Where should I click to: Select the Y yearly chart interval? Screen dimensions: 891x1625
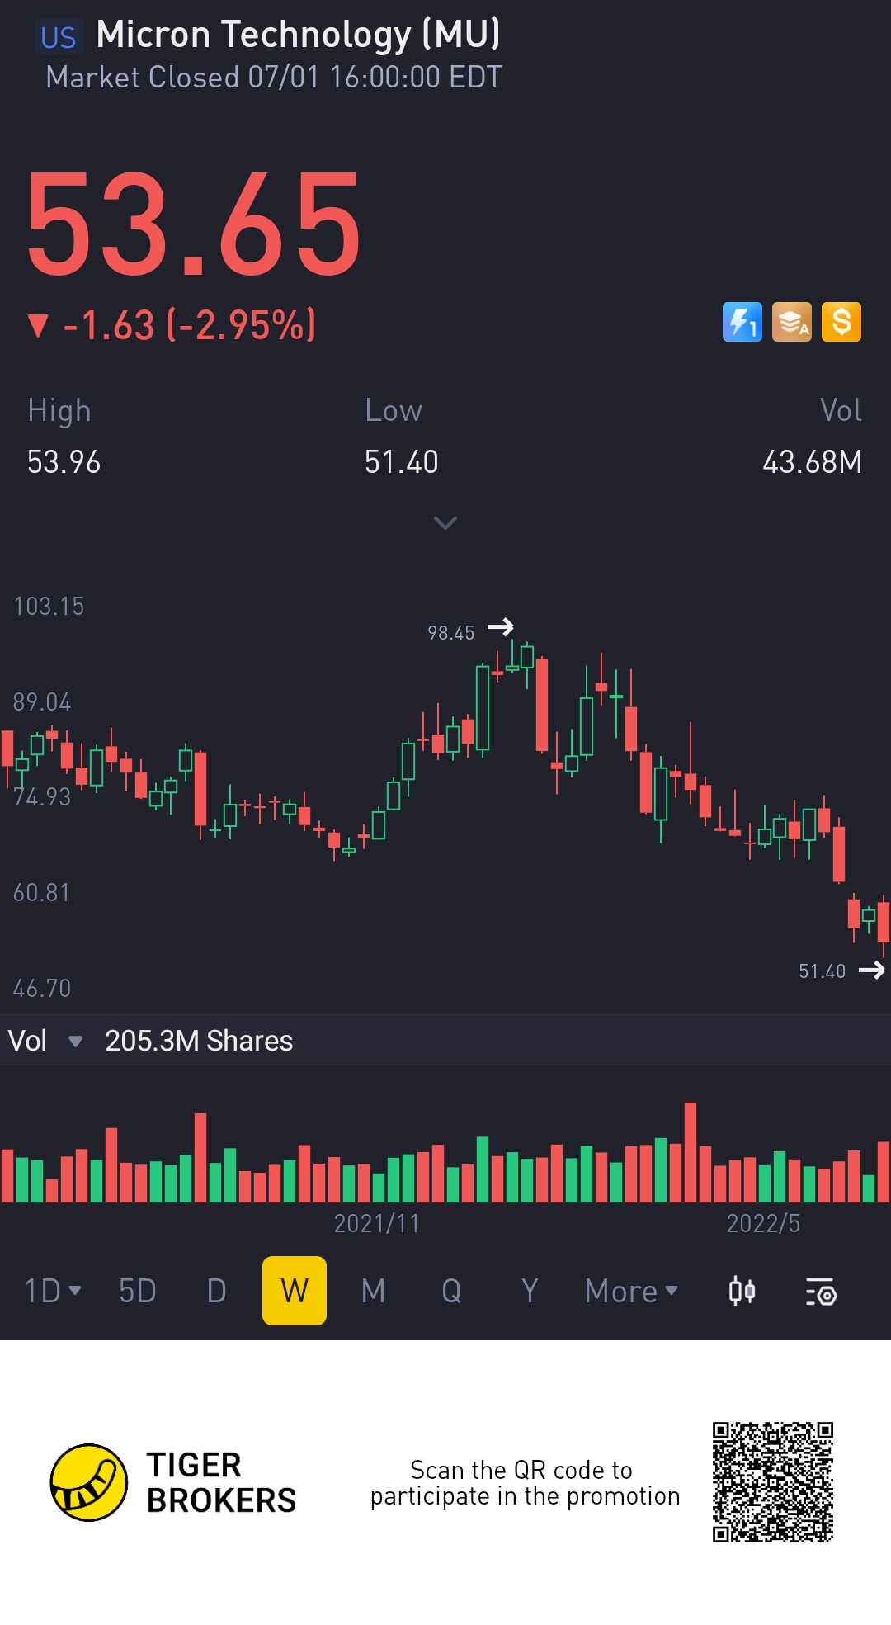(530, 1291)
